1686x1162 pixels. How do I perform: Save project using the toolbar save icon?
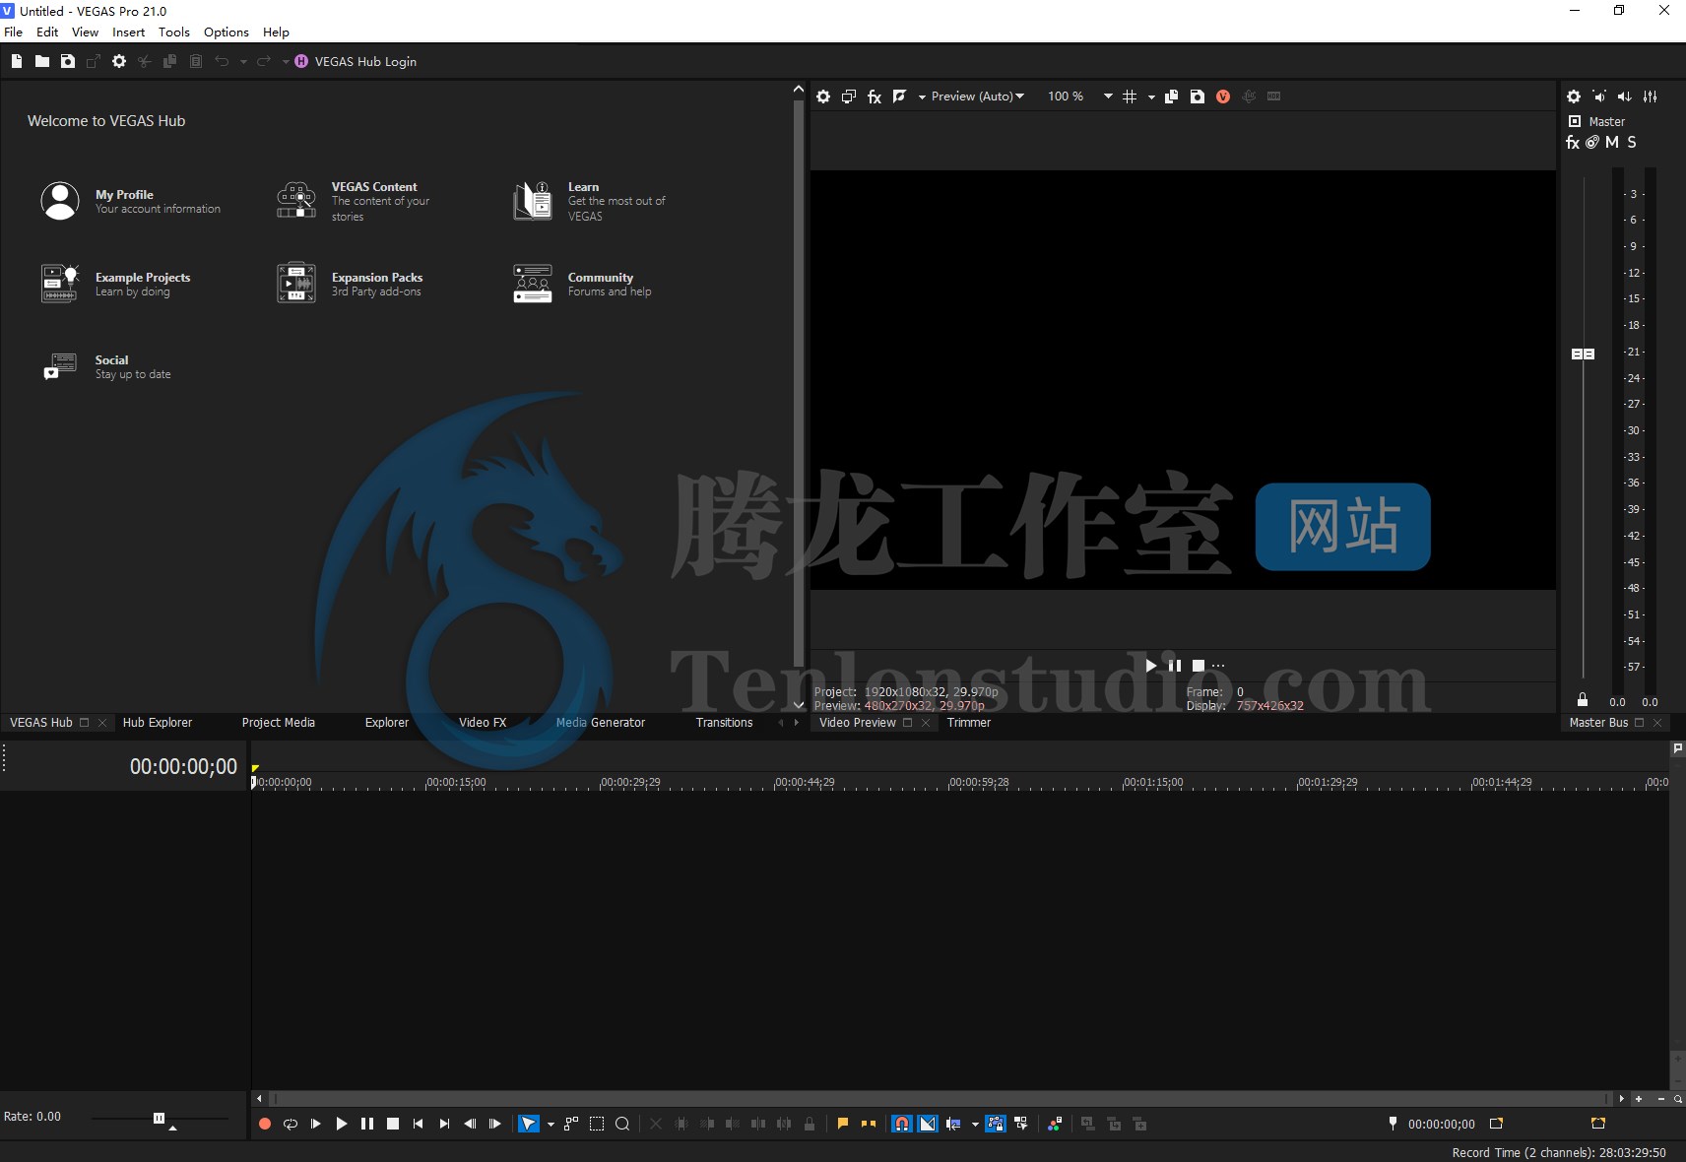[68, 61]
